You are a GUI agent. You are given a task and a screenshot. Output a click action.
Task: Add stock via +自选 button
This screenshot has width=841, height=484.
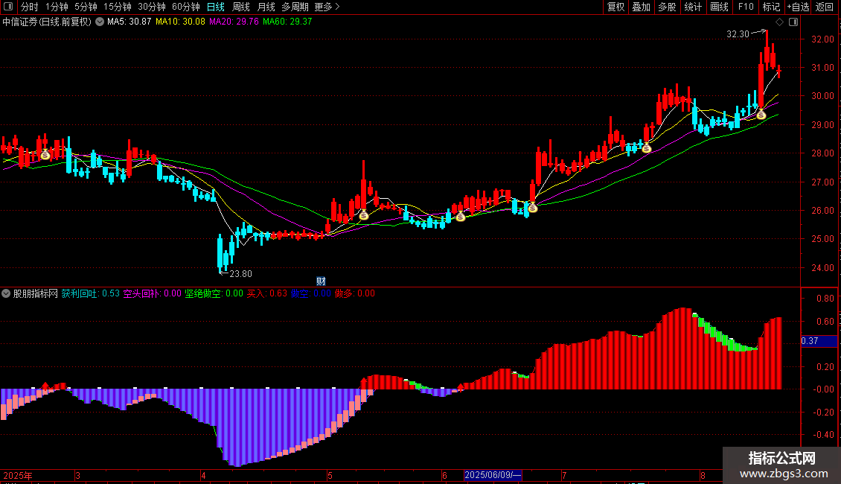coord(798,7)
